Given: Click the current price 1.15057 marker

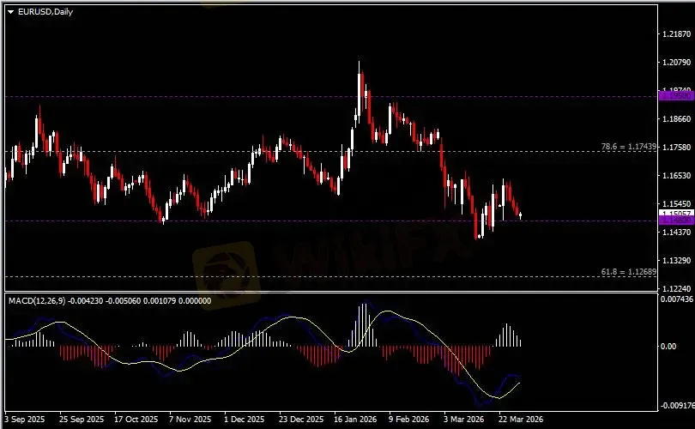Looking at the screenshot, I should click(x=674, y=213).
